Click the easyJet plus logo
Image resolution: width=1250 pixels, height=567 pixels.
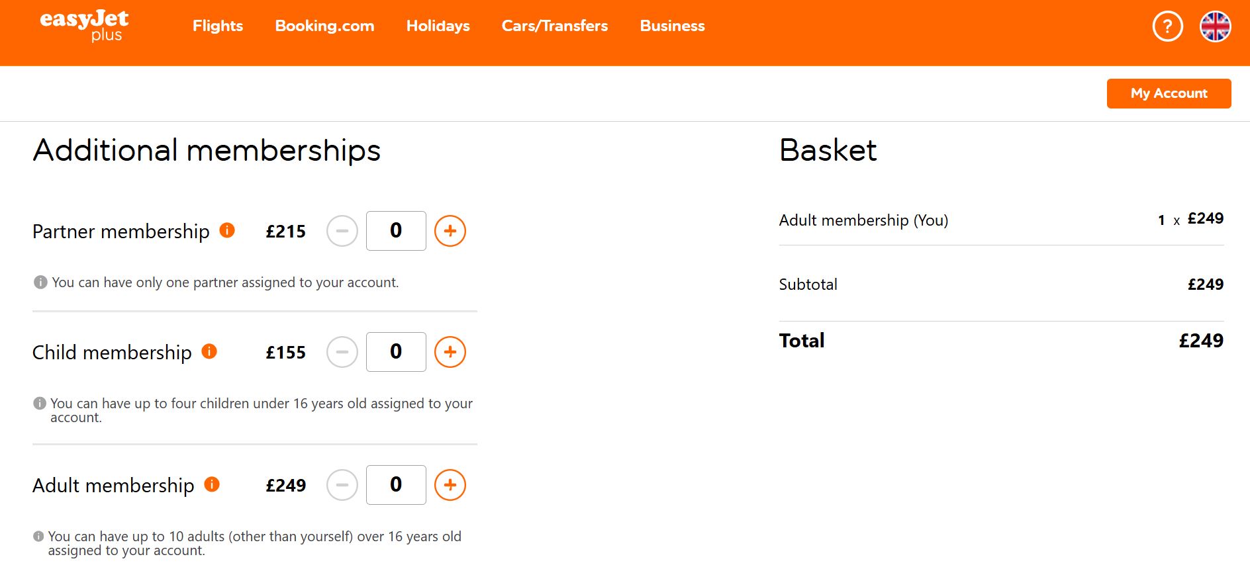[x=84, y=26]
